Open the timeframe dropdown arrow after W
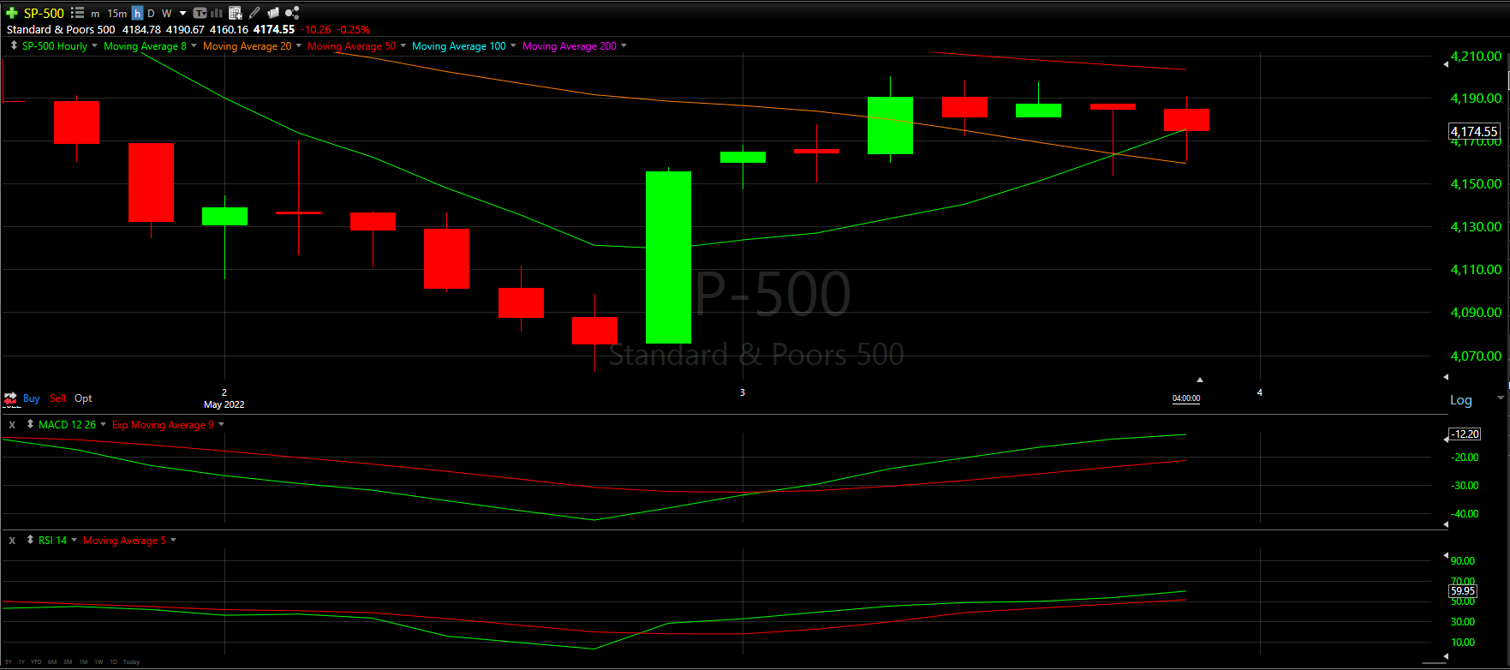Viewport: 1510px width, 670px height. click(x=182, y=14)
